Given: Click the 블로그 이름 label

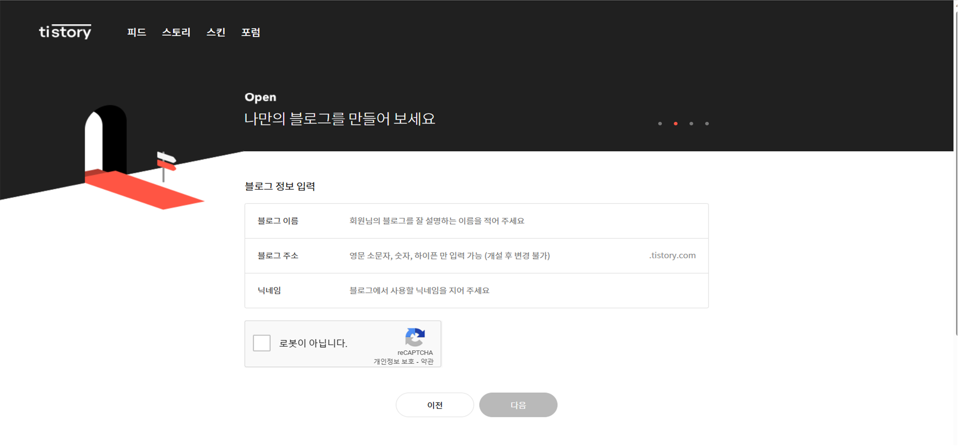Looking at the screenshot, I should point(278,221).
